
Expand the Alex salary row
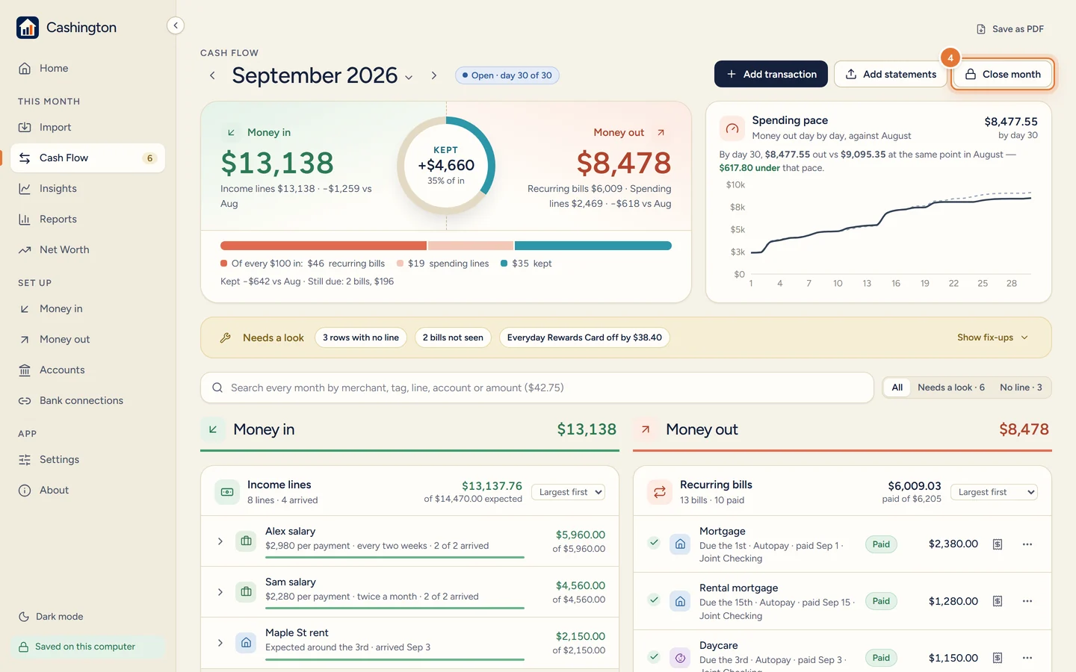(x=220, y=541)
